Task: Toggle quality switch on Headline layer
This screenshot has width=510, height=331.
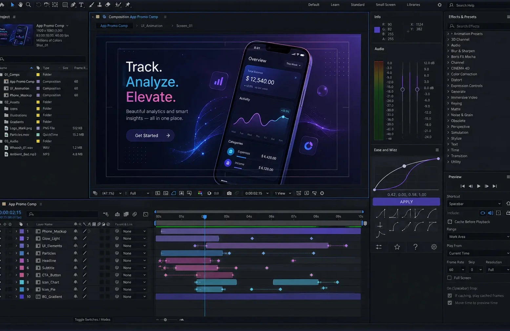Action: pos(85,261)
